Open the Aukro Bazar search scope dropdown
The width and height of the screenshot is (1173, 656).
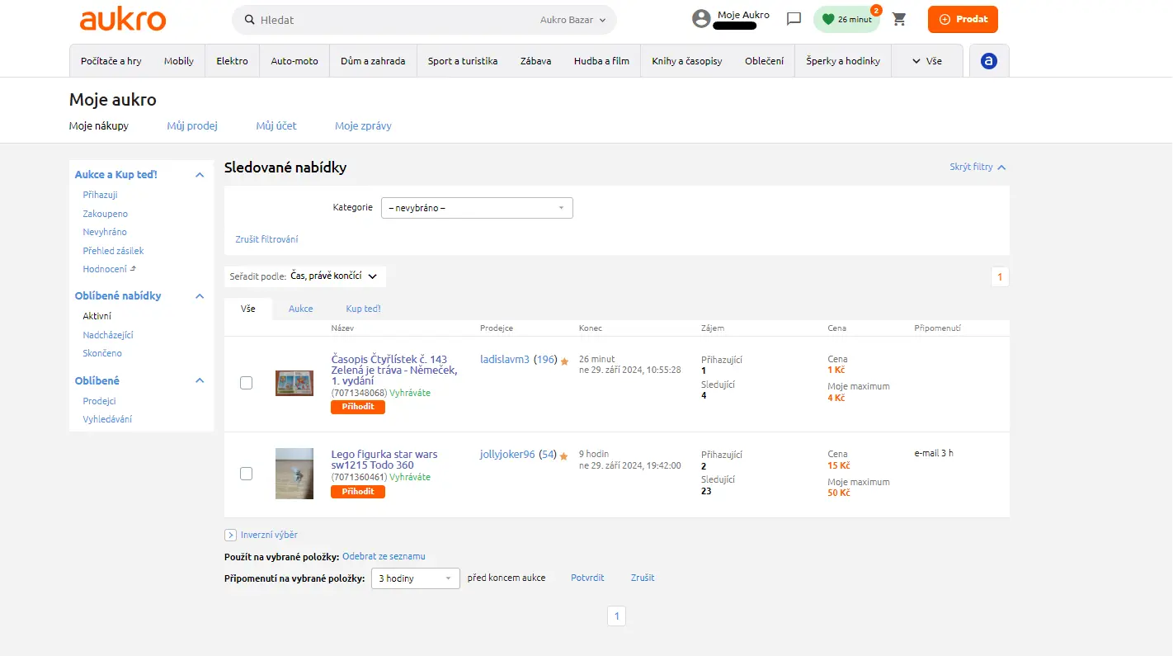[572, 20]
